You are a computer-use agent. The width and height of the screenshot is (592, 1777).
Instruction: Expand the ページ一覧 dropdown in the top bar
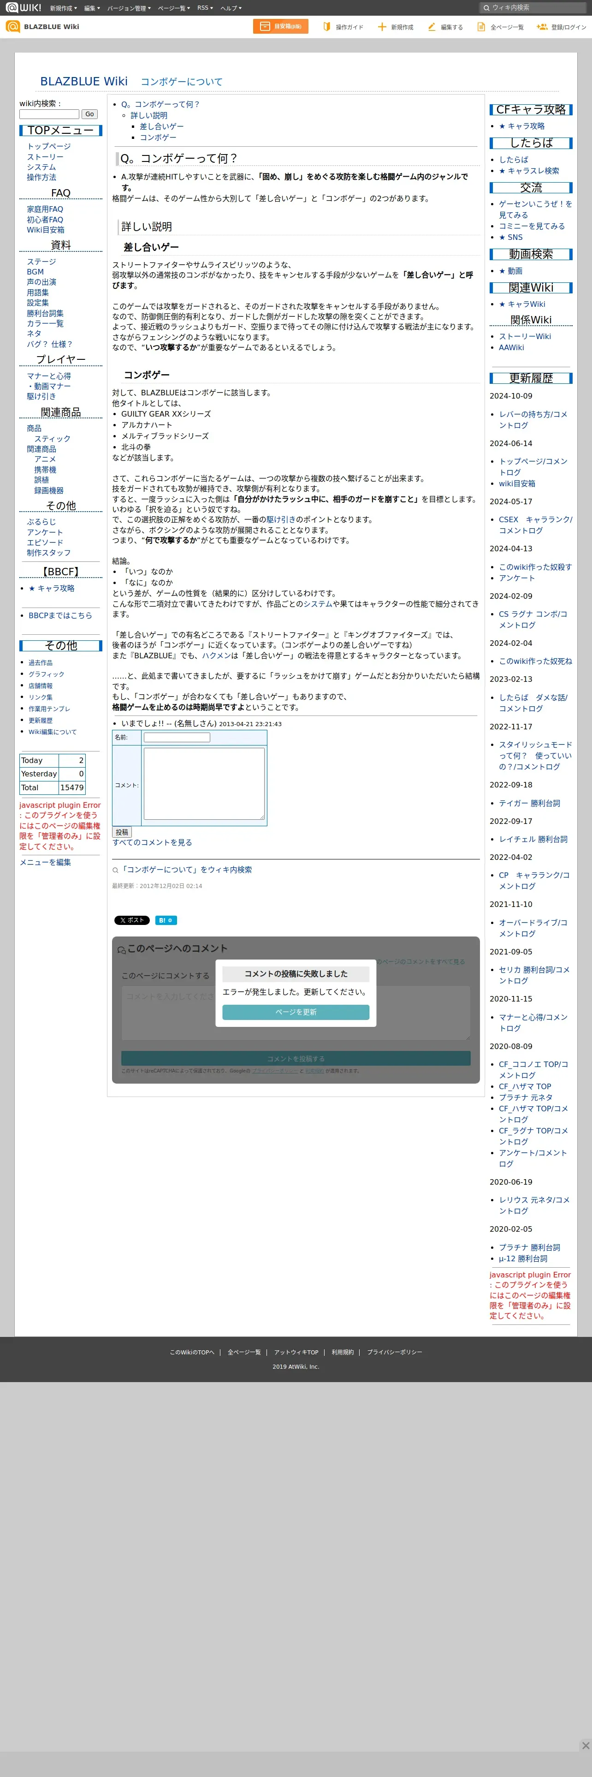pyautogui.click(x=174, y=8)
